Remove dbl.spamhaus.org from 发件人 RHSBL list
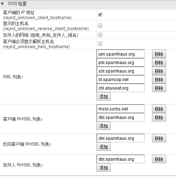Image resolution: width=176 pixels, height=177 pixels. point(159,159)
